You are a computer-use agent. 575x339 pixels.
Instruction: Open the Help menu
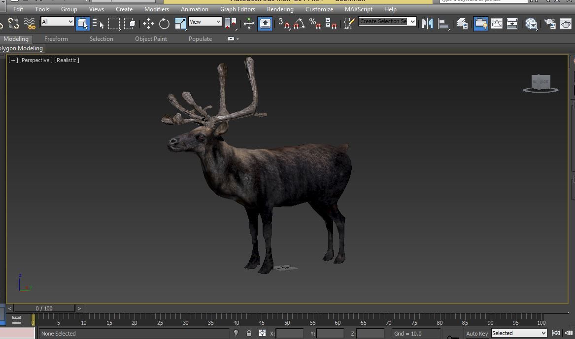point(390,9)
